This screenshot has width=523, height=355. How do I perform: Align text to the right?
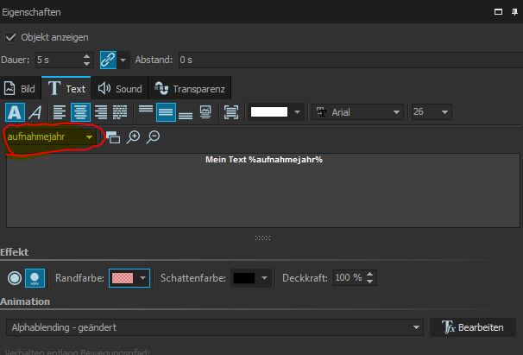pos(100,112)
